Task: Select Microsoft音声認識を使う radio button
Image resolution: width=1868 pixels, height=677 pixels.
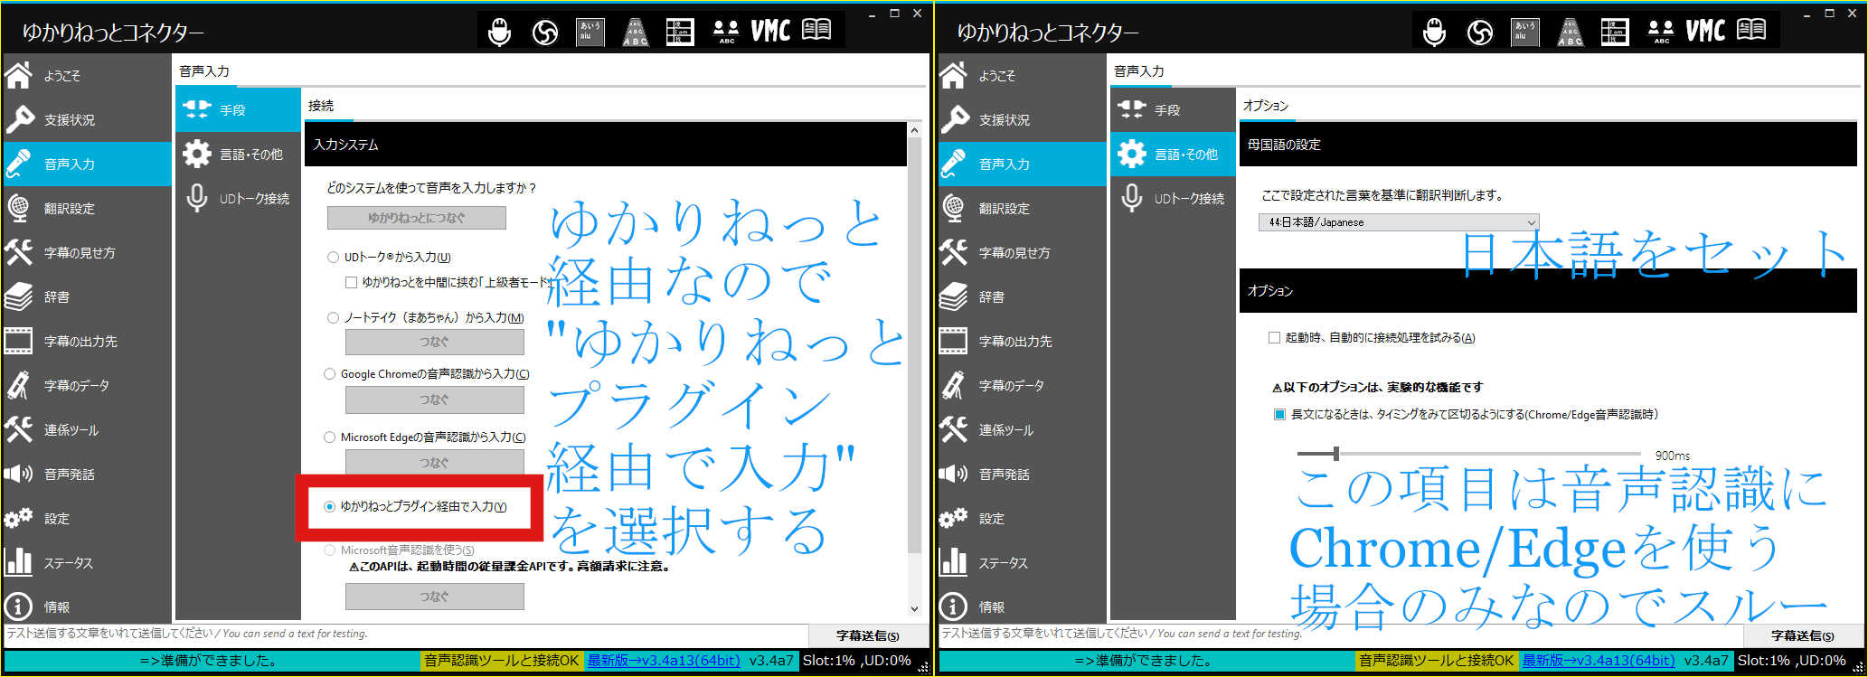Action: [330, 550]
